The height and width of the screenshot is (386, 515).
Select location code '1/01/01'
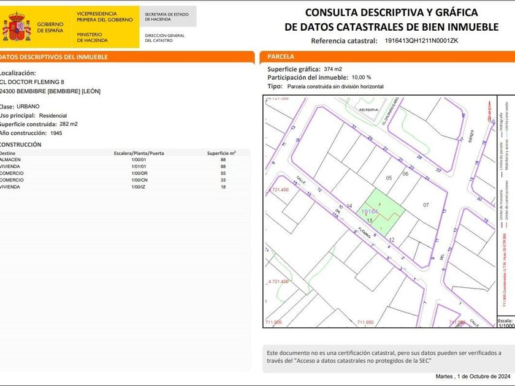[x=139, y=167]
